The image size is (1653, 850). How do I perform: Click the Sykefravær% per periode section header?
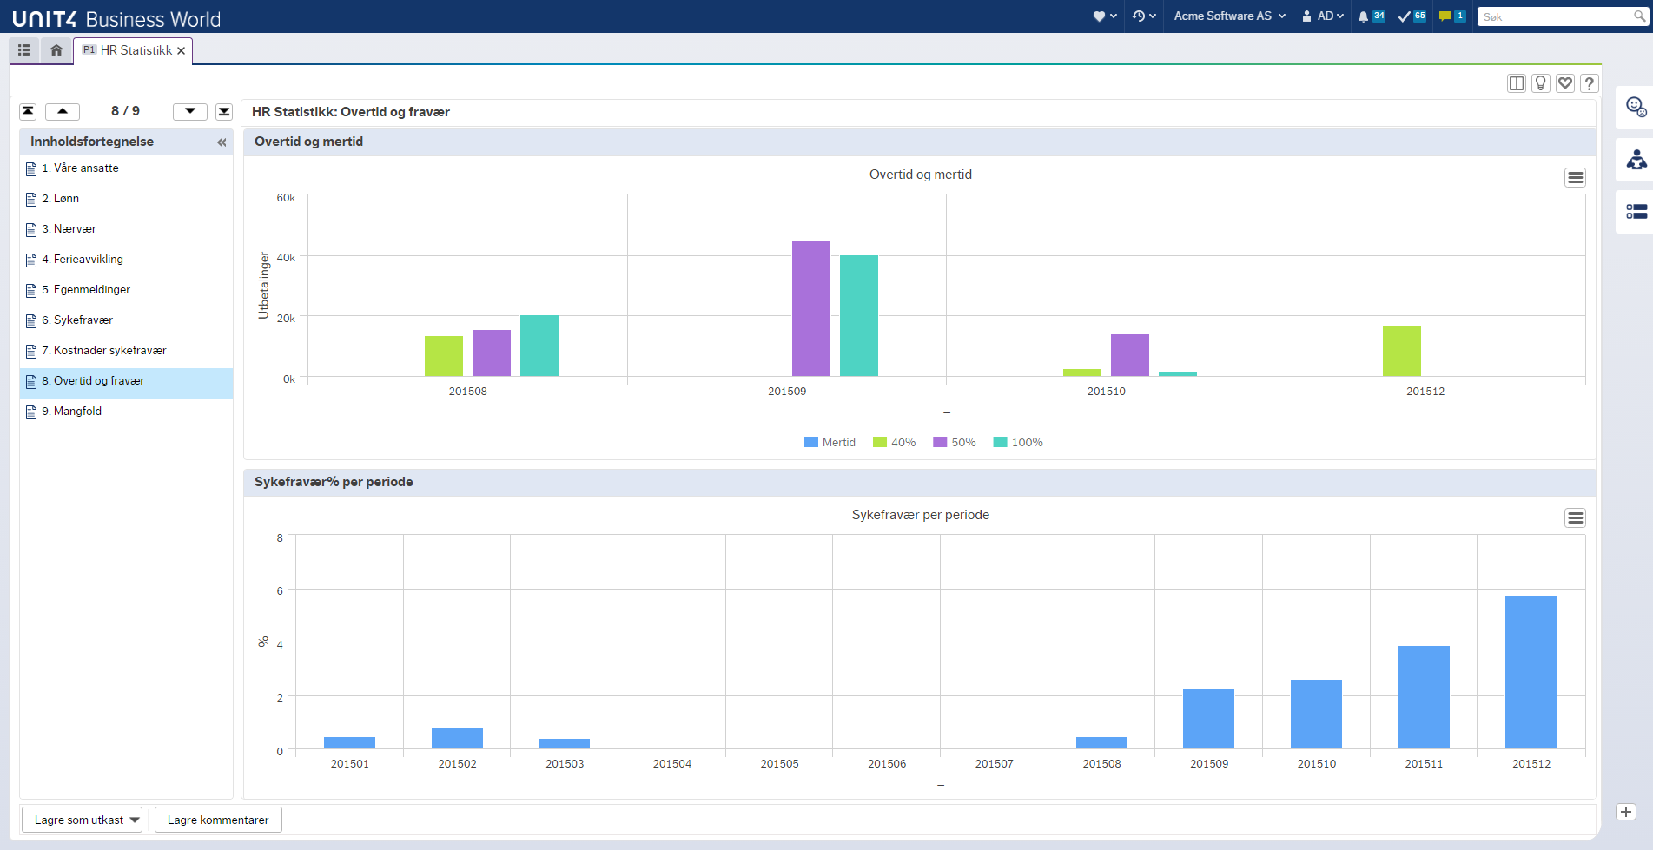[x=919, y=483]
